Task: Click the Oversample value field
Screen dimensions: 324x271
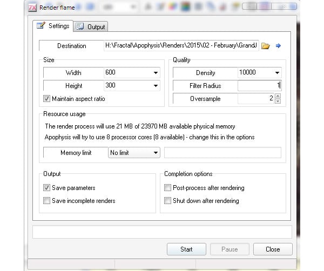Action: coord(256,99)
